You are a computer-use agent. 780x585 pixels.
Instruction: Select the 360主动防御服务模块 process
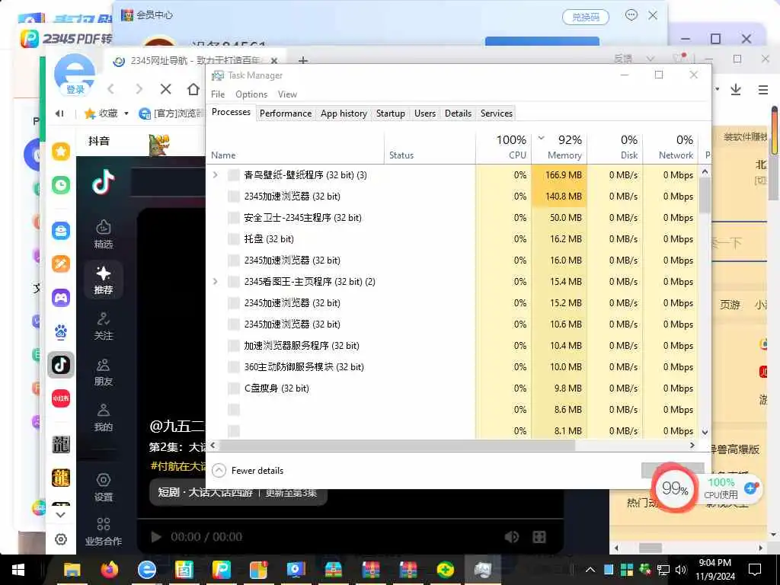pos(452,366)
